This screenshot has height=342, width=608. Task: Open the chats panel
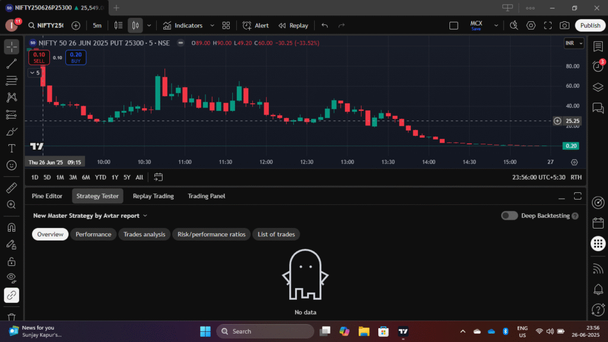(x=598, y=108)
